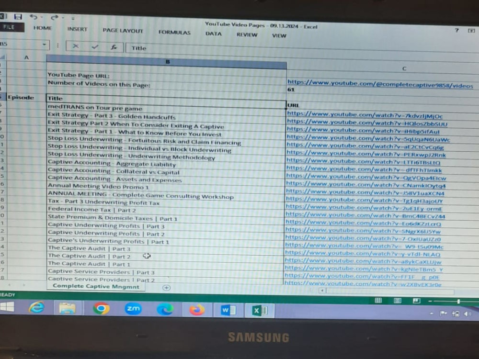Switch to the INSERT ribbon tab

(77, 29)
